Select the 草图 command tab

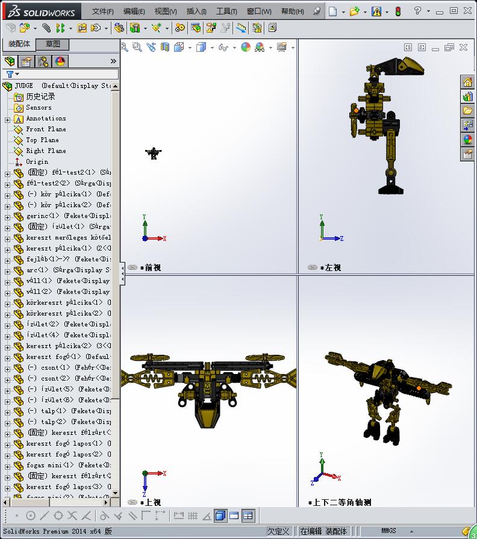53,44
